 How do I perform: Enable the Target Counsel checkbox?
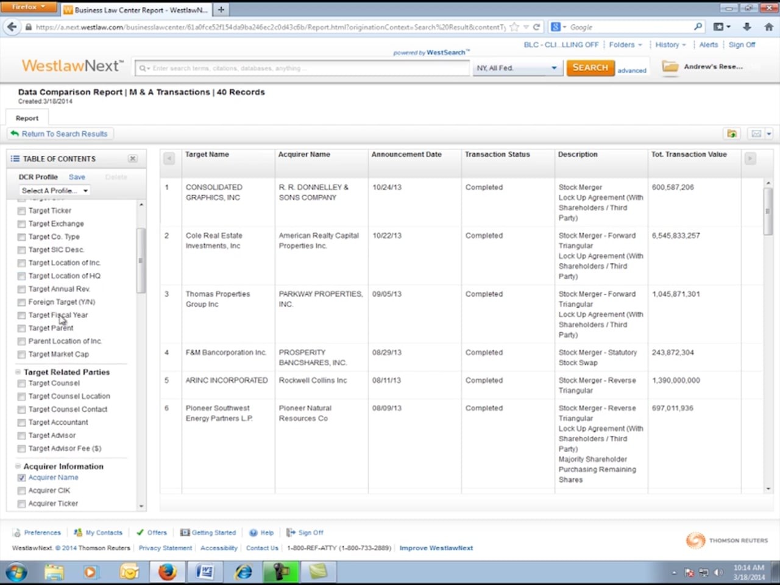[21, 383]
